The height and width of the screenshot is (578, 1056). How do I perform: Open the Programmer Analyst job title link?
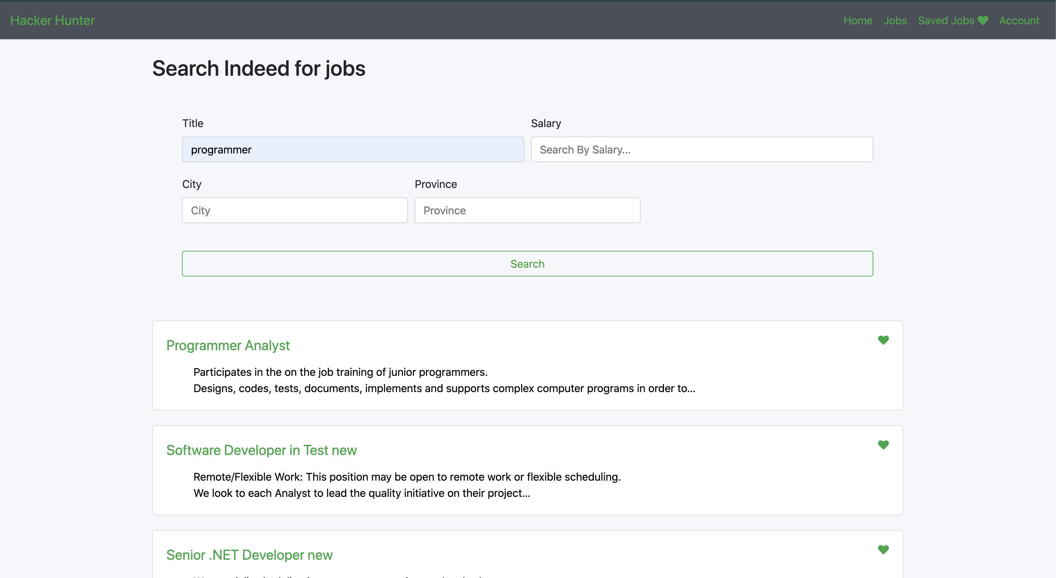tap(228, 345)
